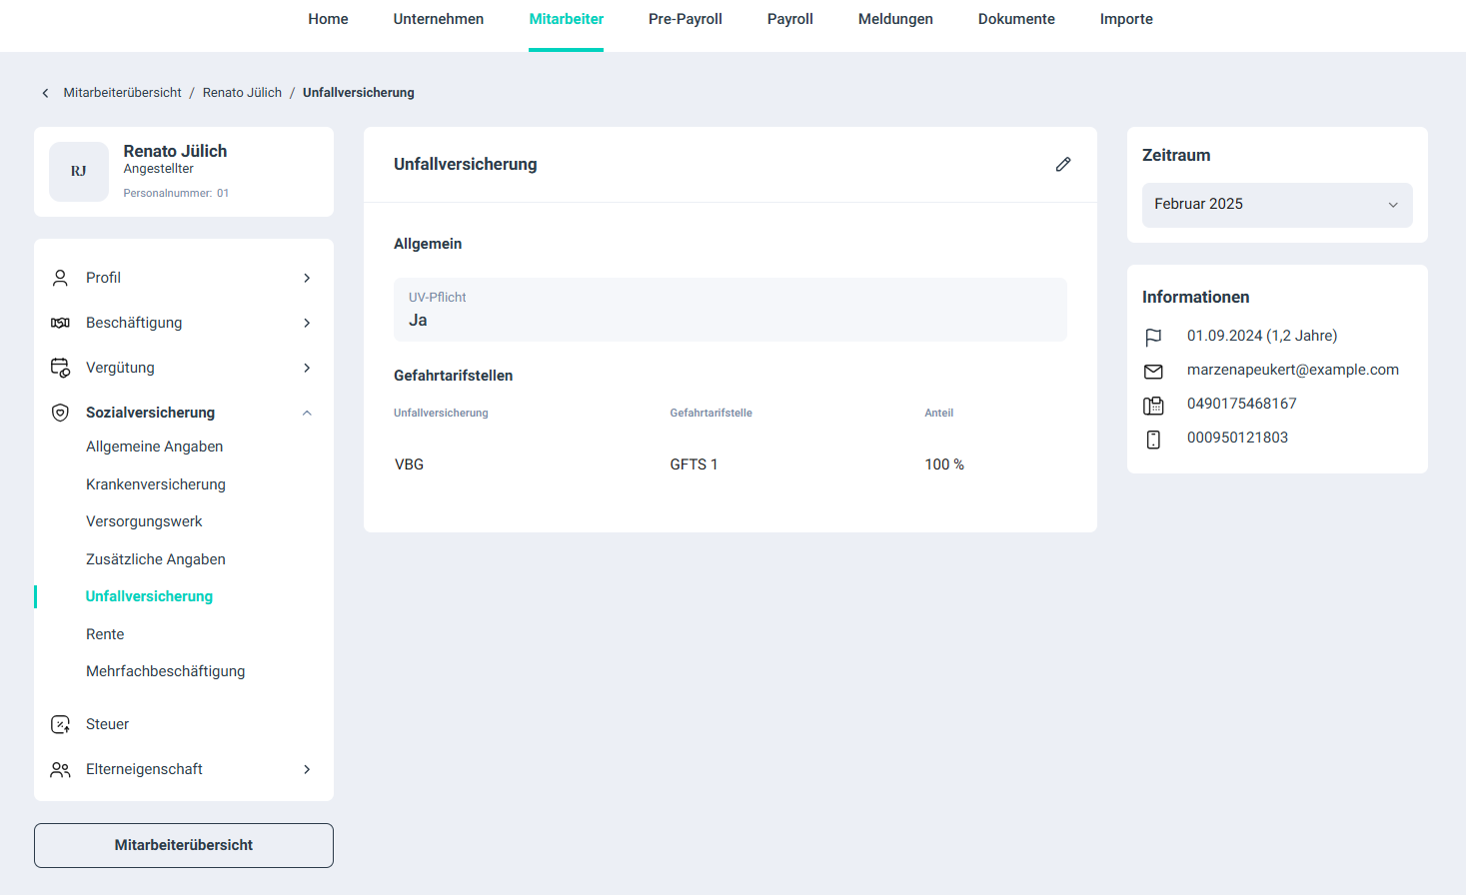
Task: Click the back arrow in the breadcrumb
Action: click(x=45, y=93)
